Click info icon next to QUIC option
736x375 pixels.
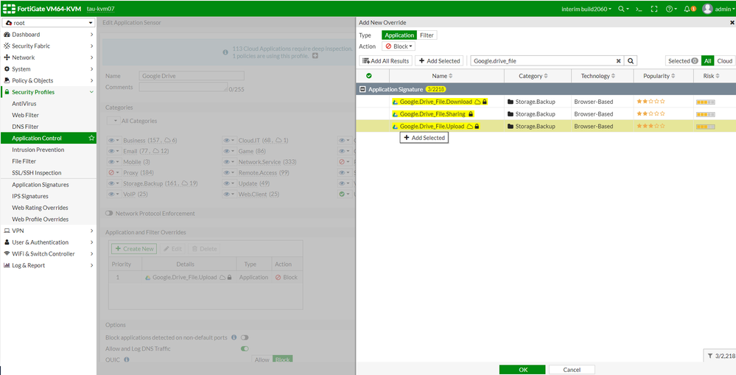coord(126,360)
